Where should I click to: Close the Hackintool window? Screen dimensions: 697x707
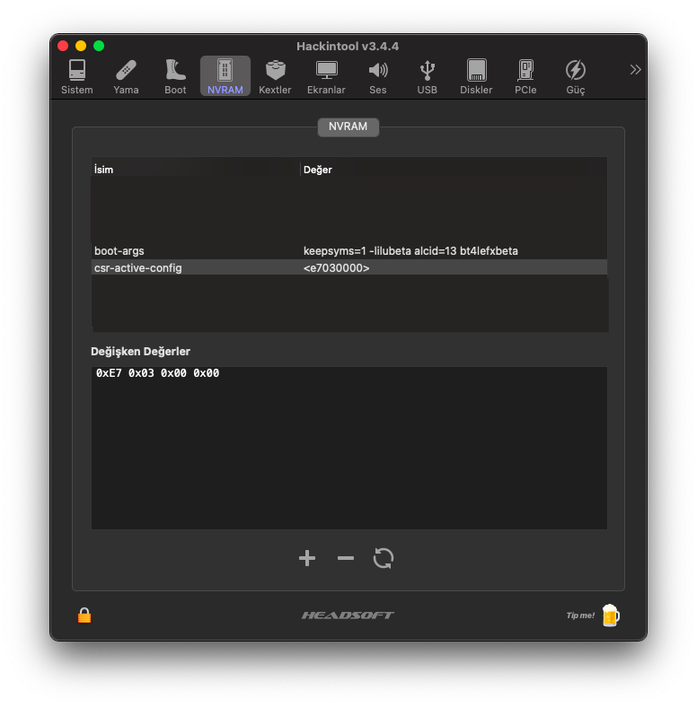[63, 46]
